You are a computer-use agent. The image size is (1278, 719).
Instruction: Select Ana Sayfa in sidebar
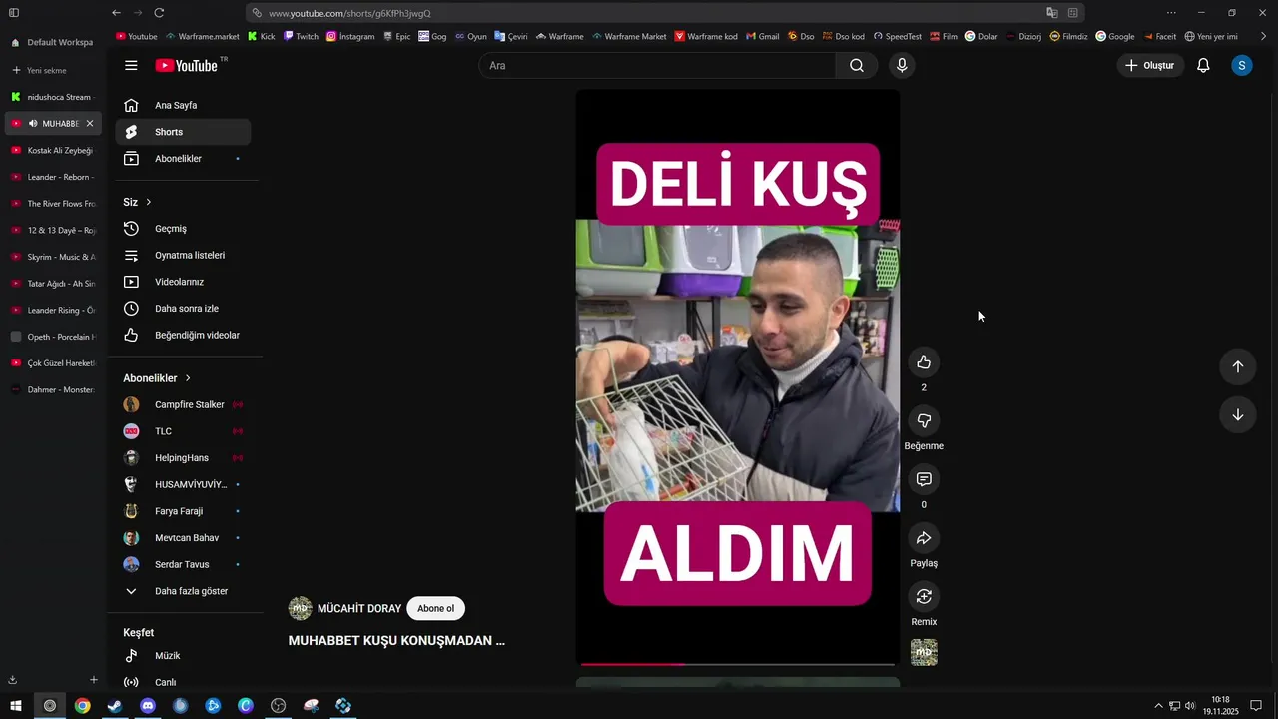pyautogui.click(x=183, y=105)
